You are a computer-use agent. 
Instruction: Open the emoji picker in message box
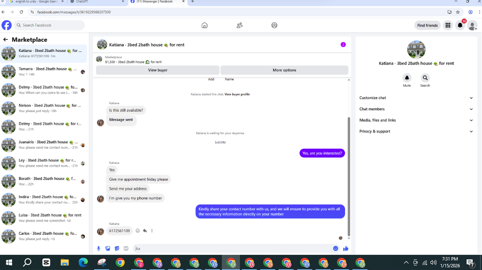coord(335,249)
